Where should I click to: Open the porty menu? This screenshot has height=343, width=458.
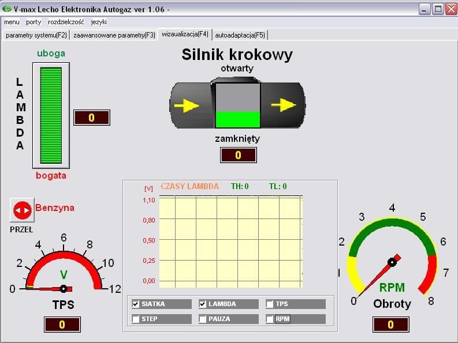click(33, 22)
